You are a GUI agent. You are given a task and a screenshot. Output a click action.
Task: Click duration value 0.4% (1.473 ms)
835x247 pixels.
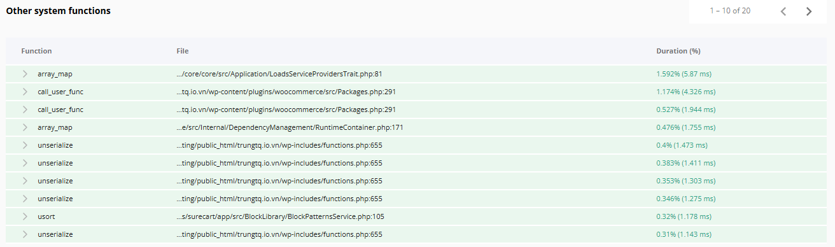[x=682, y=145]
